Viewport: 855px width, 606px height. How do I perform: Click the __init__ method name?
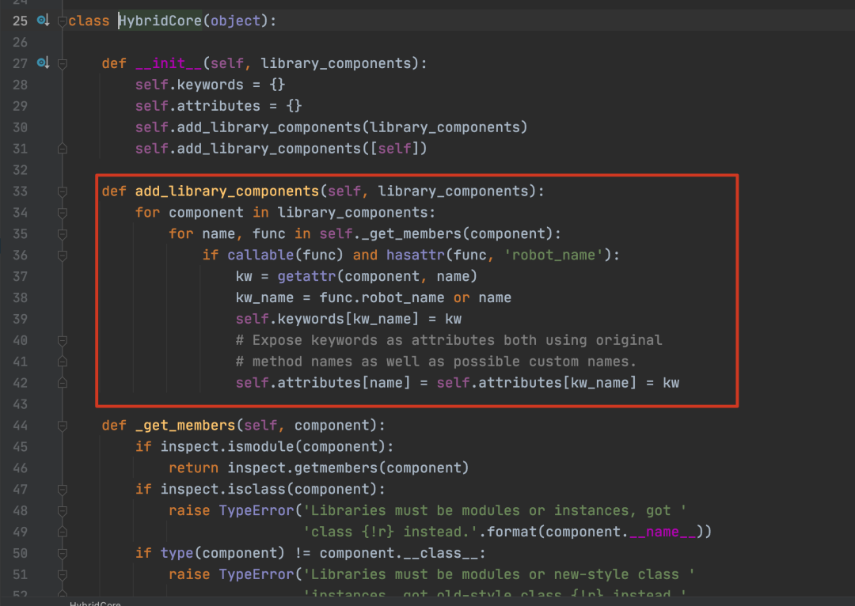click(169, 63)
